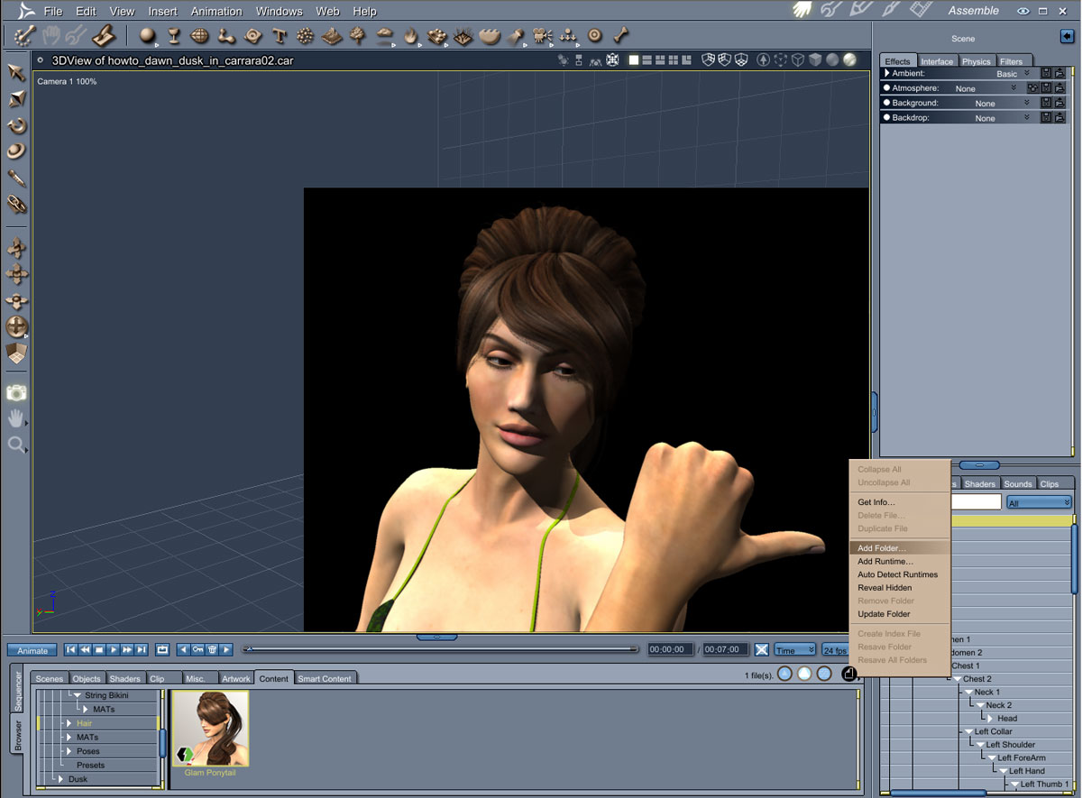Select the Text tool in the toolbar
The image size is (1082, 798).
(280, 36)
